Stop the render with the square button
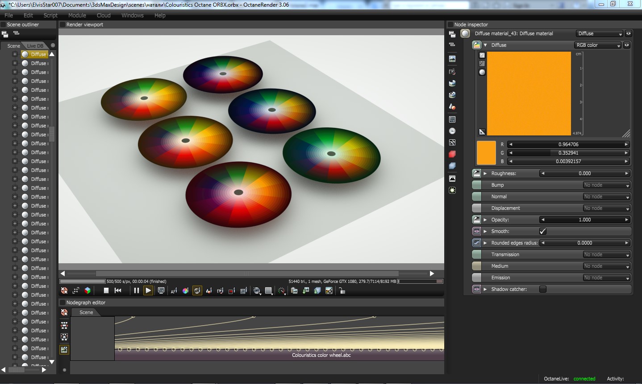This screenshot has height=384, width=642. tap(106, 291)
